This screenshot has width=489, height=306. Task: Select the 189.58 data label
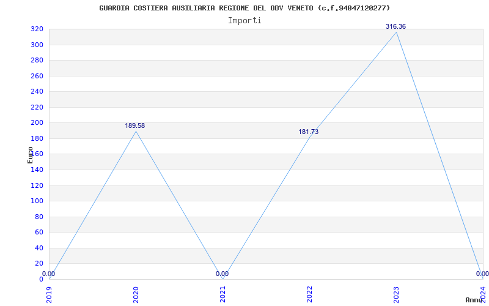pos(135,126)
